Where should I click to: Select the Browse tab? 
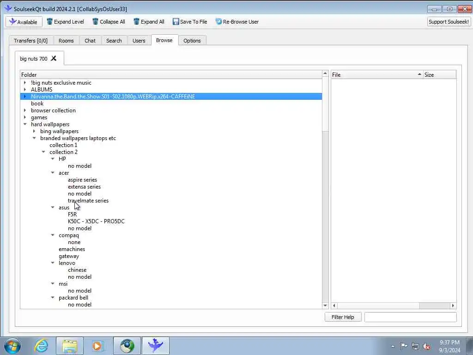(164, 40)
